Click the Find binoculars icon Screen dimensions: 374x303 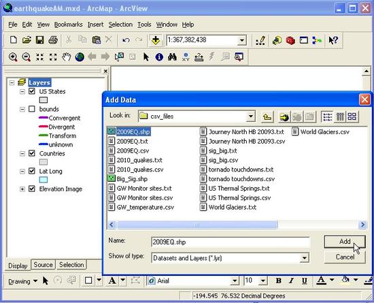tap(172, 57)
